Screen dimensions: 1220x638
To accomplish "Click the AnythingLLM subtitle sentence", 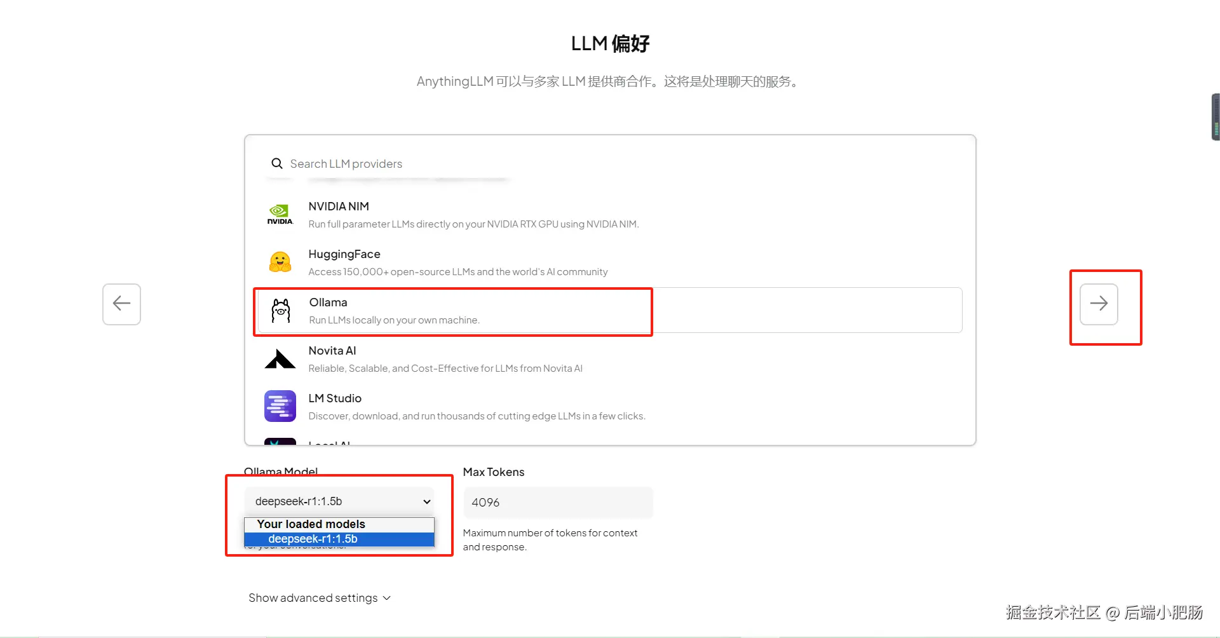I will point(609,81).
